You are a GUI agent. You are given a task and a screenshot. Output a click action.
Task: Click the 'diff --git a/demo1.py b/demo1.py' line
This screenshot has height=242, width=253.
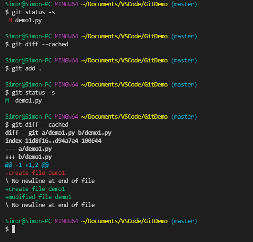58,133
